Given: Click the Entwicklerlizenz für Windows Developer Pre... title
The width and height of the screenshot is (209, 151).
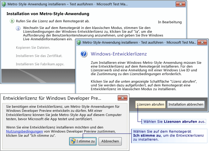Looking at the screenshot, I should click(x=52, y=98).
